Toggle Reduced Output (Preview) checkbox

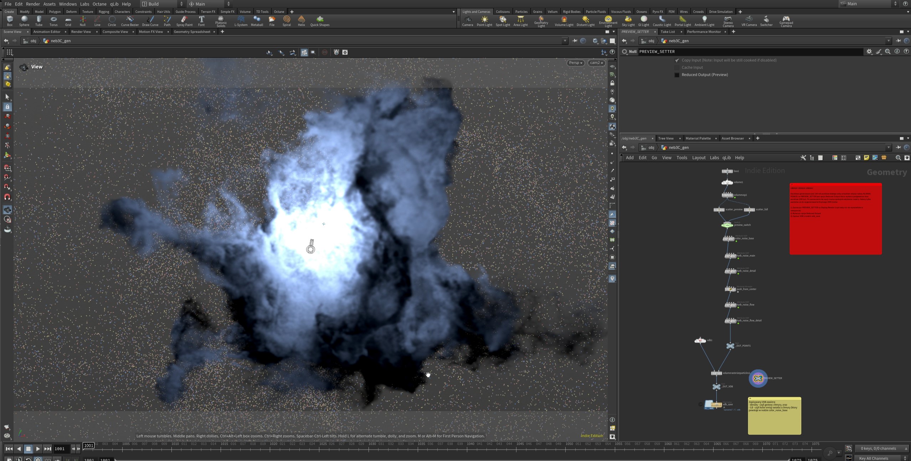677,75
